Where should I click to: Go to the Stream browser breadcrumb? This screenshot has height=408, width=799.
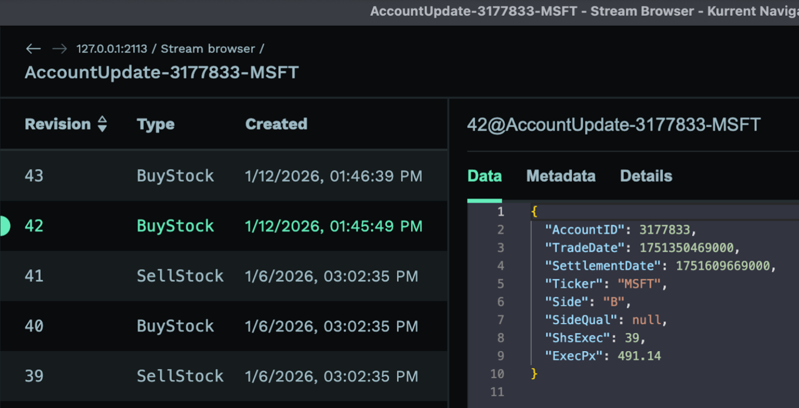click(x=208, y=49)
